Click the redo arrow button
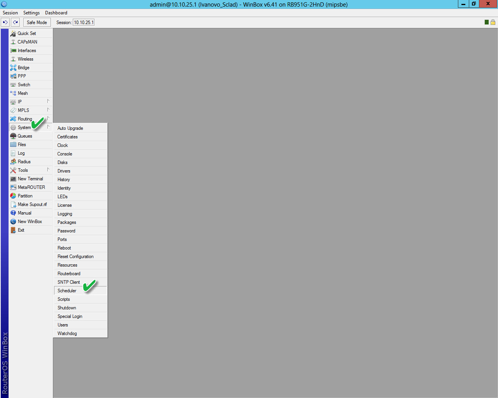 point(16,22)
